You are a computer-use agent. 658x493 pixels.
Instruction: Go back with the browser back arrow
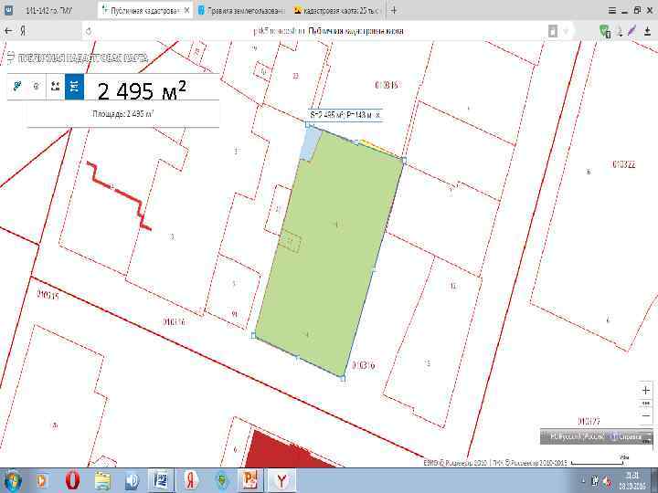(x=8, y=31)
